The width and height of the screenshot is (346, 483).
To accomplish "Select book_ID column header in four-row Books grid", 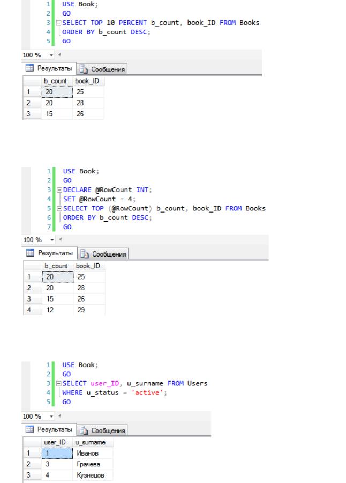I will (89, 266).
